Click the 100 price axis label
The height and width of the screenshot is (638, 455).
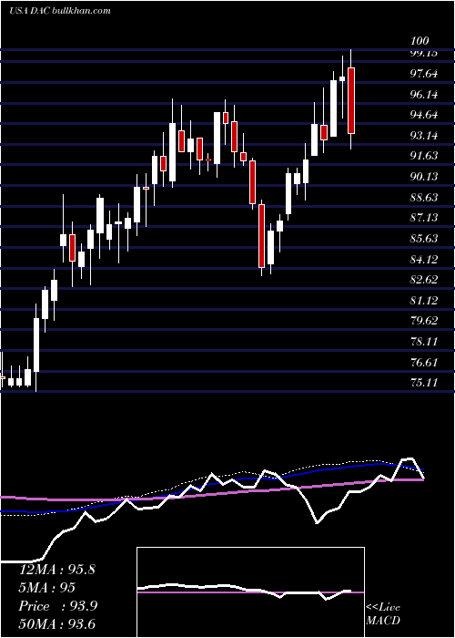click(420, 41)
